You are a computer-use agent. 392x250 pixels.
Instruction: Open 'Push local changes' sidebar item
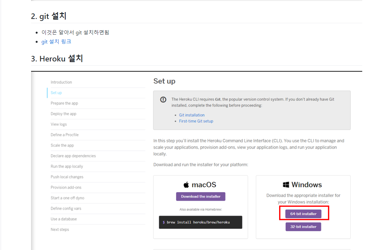click(x=67, y=177)
